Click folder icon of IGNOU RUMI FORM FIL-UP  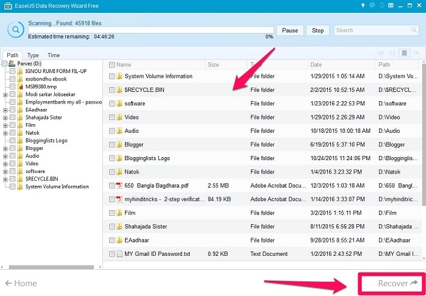(x=20, y=71)
